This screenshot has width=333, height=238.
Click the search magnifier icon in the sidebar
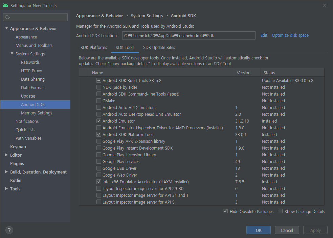coord(7,17)
